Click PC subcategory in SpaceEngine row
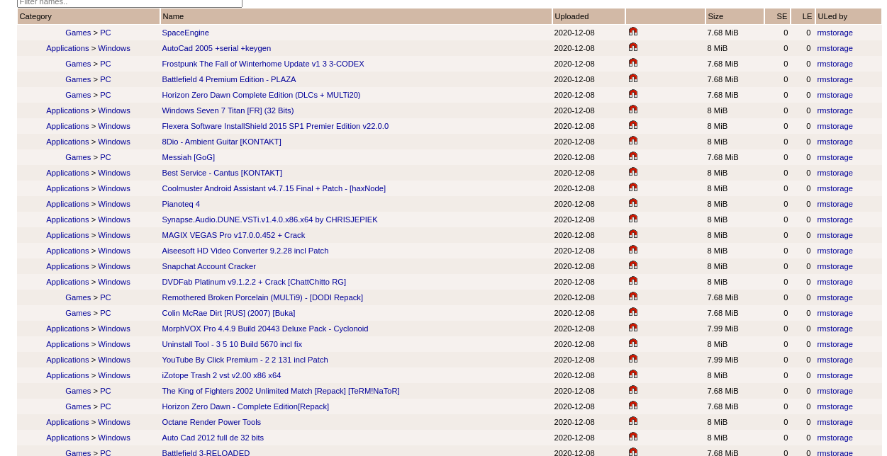Viewport: 887px width, 456px height. coord(106,33)
